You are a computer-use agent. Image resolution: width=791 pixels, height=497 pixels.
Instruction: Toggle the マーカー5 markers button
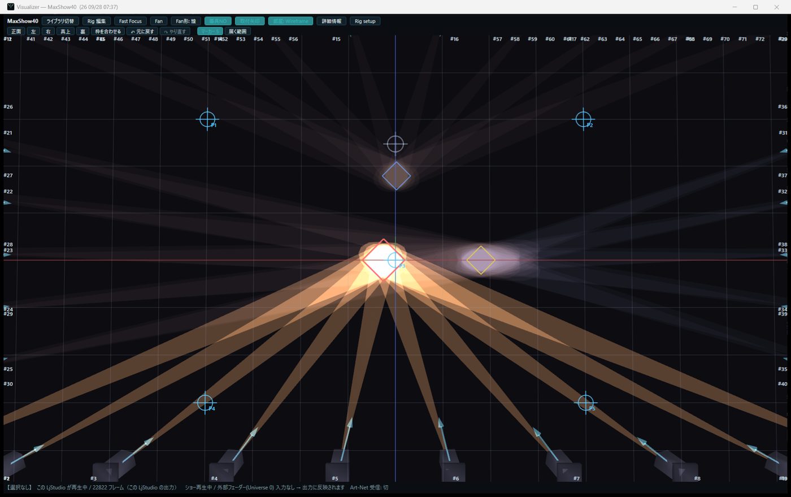[210, 31]
